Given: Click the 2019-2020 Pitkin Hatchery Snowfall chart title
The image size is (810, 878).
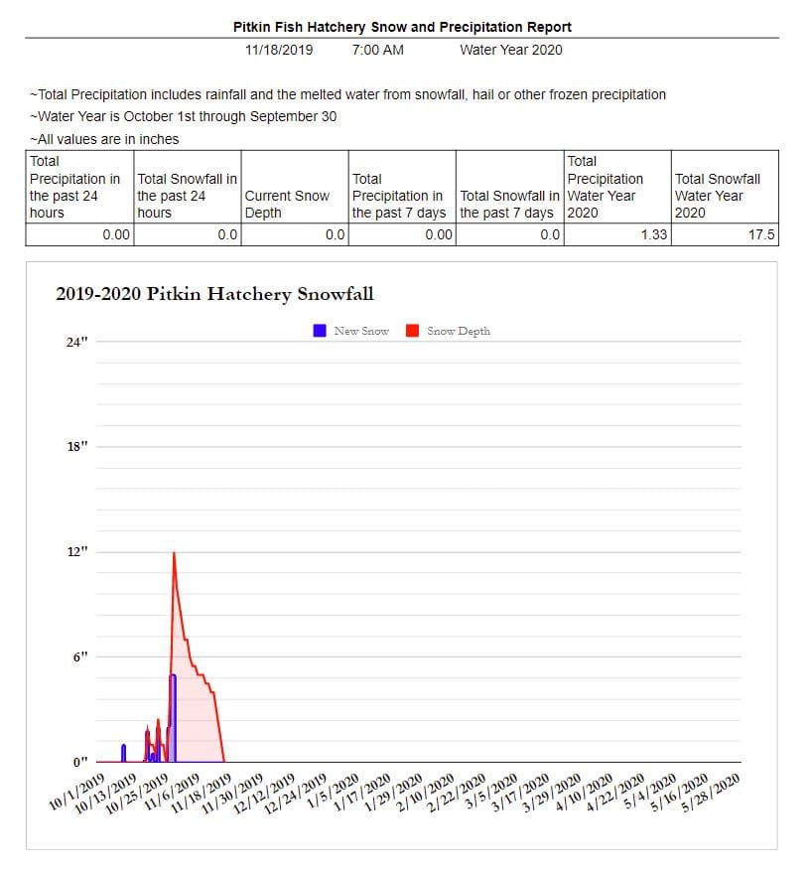Looking at the screenshot, I should coord(214,294).
